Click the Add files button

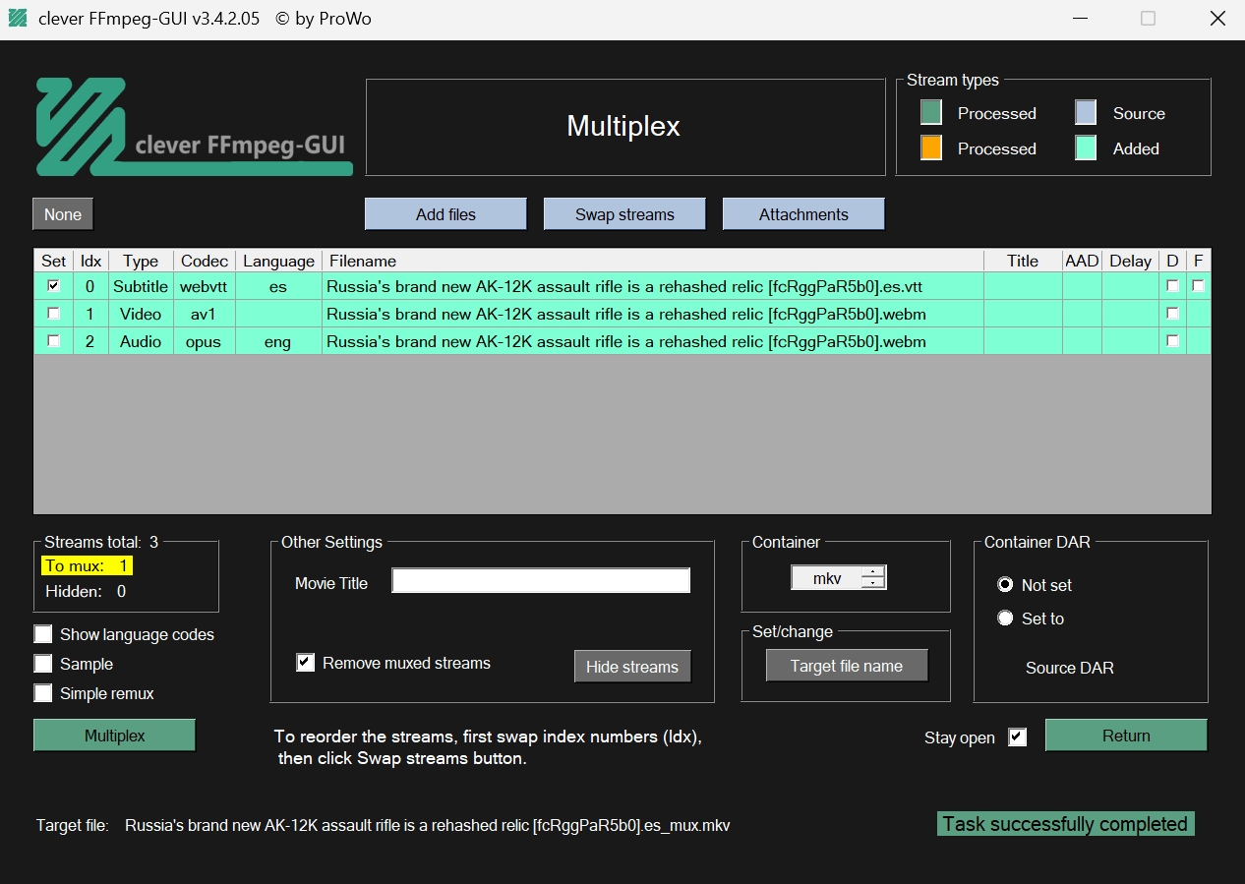click(x=445, y=214)
